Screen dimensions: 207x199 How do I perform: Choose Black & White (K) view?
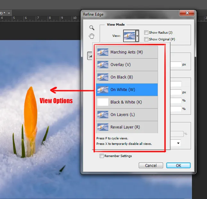(x=127, y=102)
